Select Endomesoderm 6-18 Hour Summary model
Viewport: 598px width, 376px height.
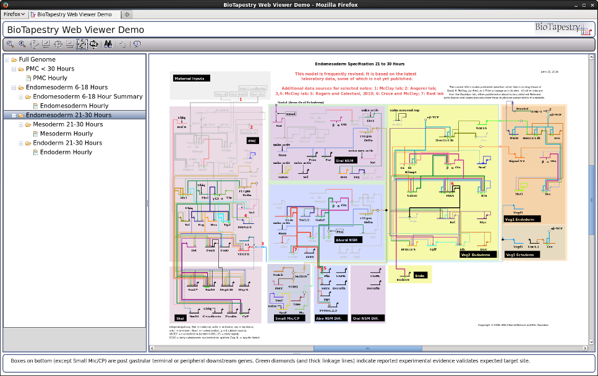pos(87,97)
